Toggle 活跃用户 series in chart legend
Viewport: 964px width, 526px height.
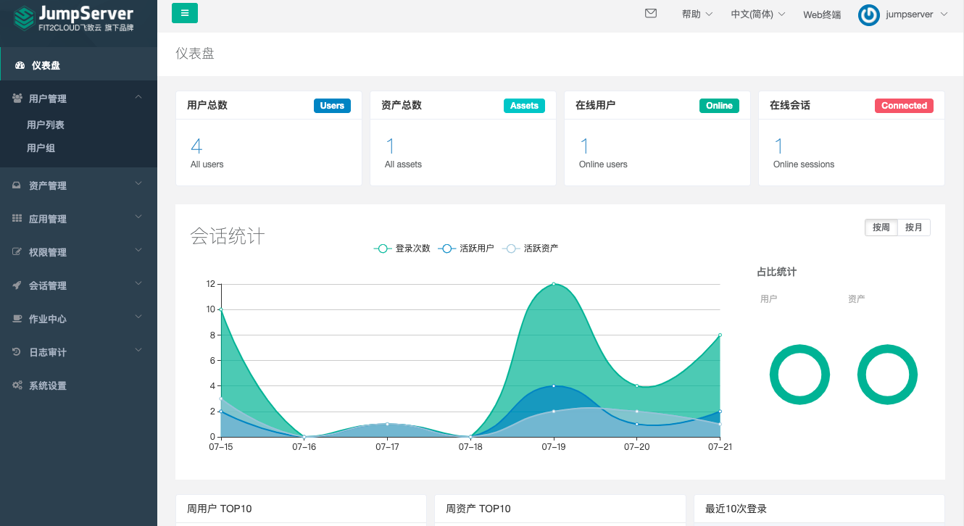point(467,249)
